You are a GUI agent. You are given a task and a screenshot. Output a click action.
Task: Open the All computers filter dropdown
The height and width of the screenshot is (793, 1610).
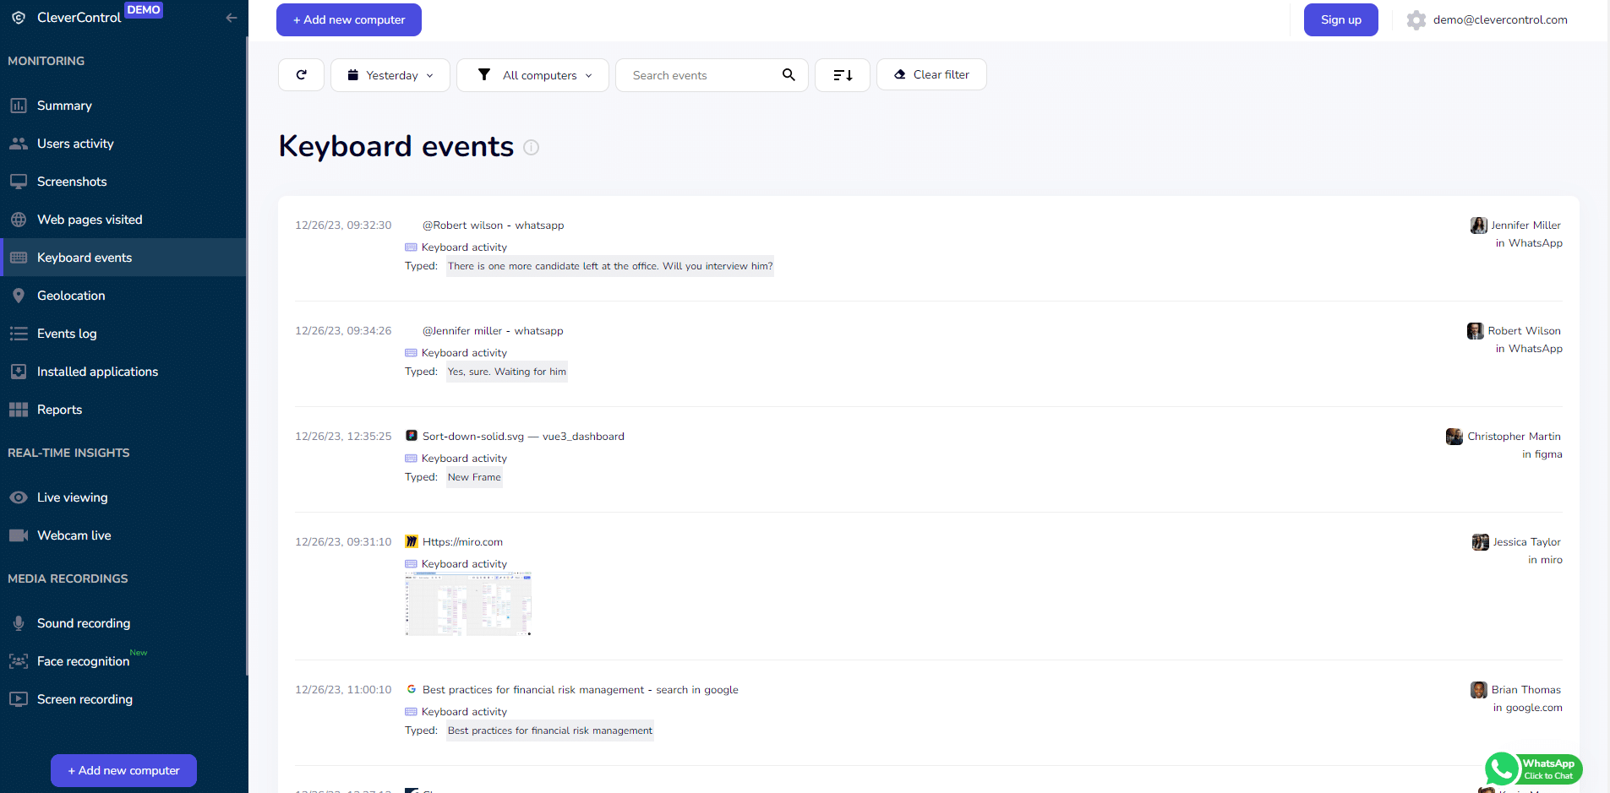click(532, 75)
